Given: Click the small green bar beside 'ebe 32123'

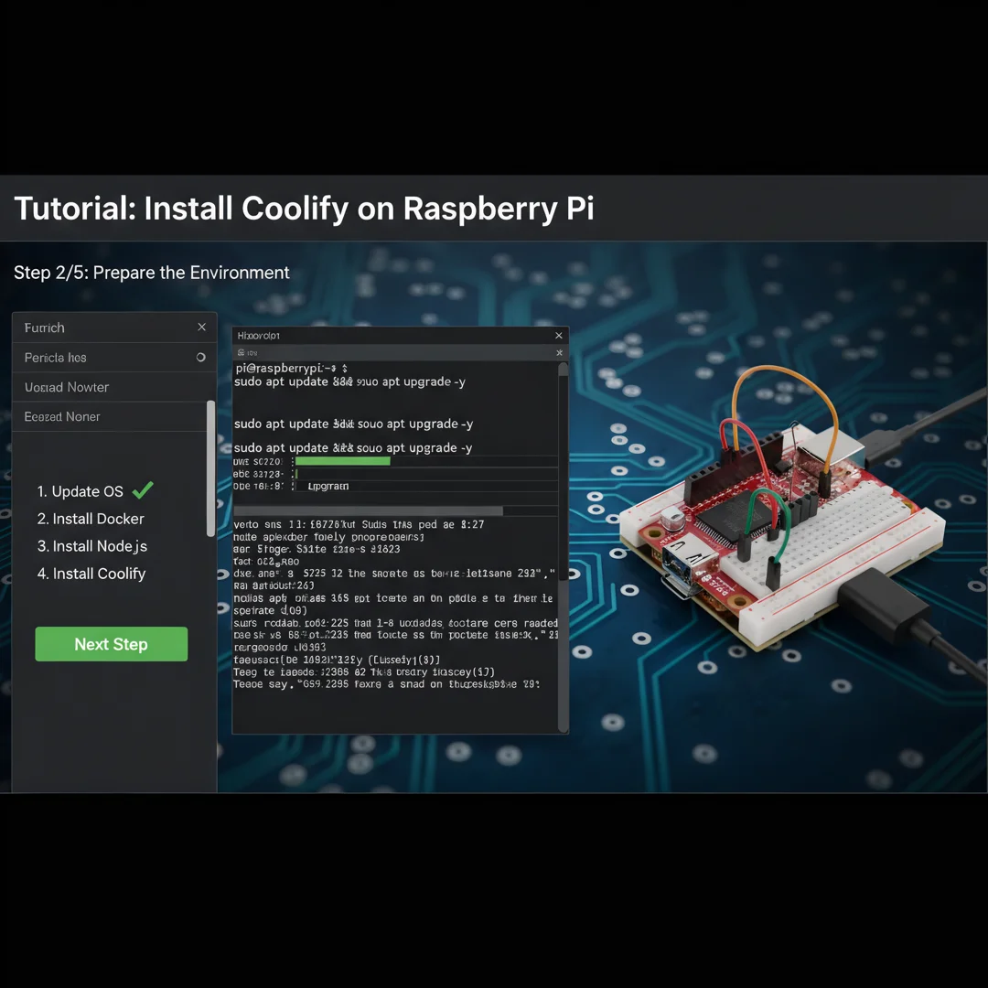Looking at the screenshot, I should click(x=296, y=473).
